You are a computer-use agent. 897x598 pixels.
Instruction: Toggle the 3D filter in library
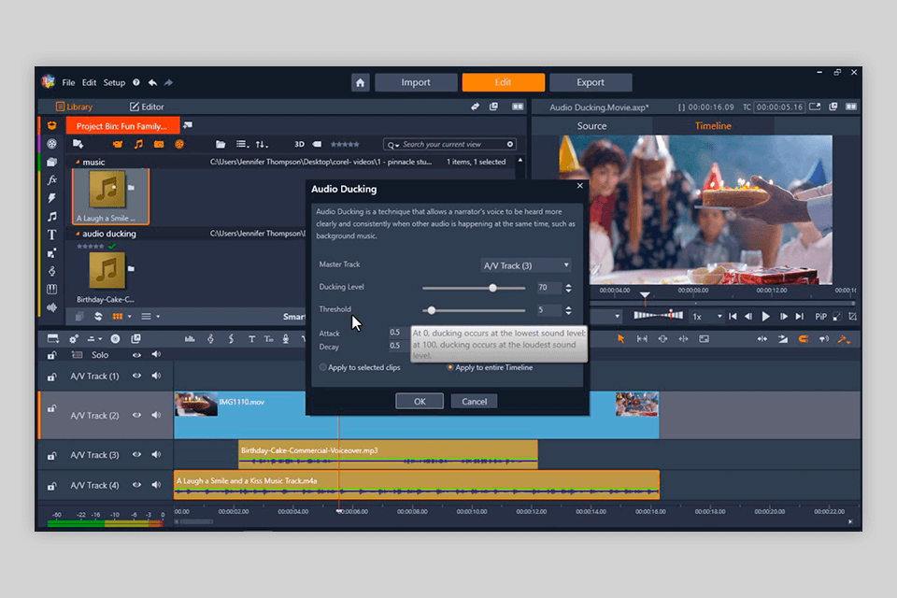tap(299, 144)
